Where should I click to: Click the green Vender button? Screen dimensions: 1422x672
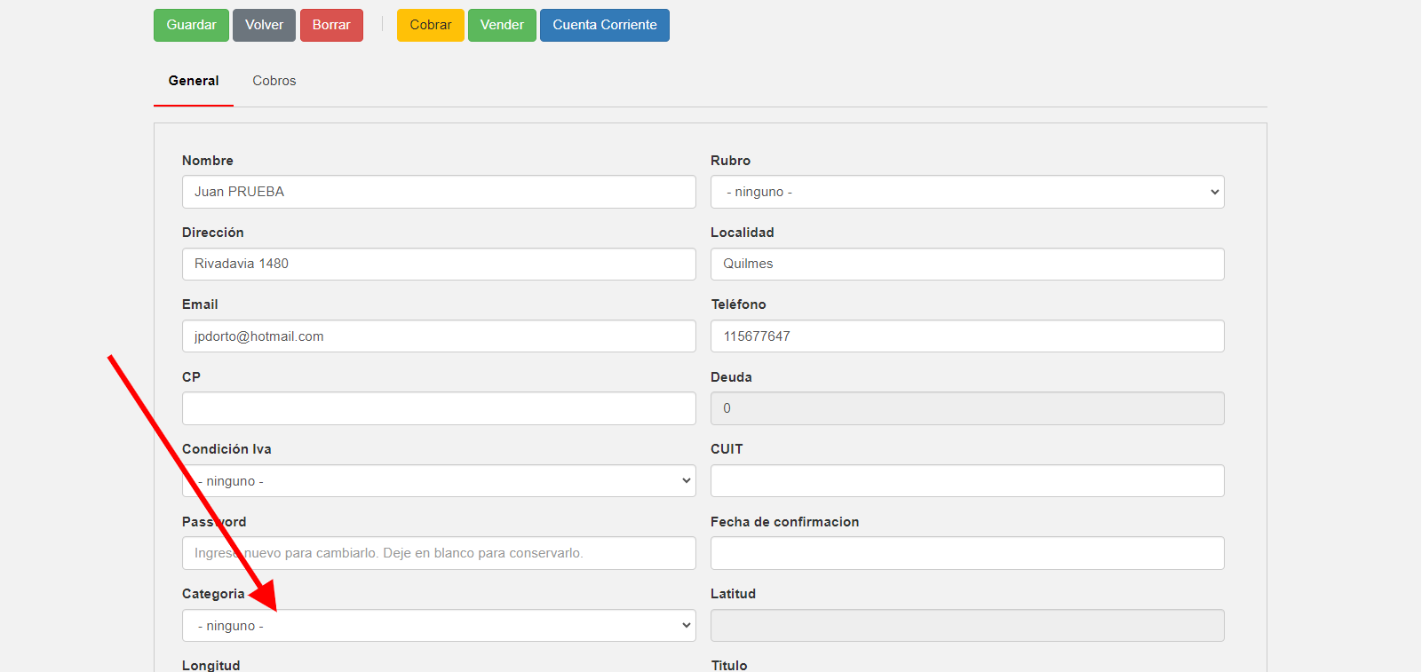pos(502,25)
